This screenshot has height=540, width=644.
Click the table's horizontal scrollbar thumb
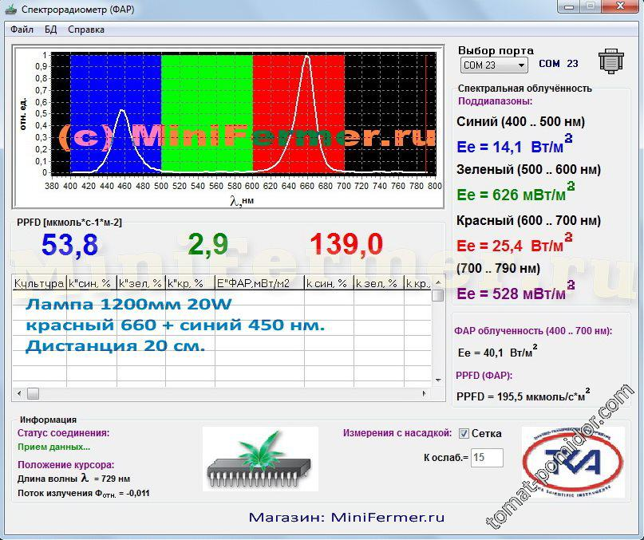pyautogui.click(x=33, y=393)
